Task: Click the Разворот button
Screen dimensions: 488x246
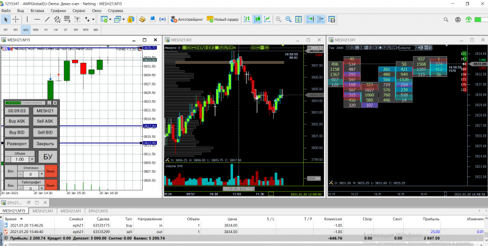Action: point(17,143)
